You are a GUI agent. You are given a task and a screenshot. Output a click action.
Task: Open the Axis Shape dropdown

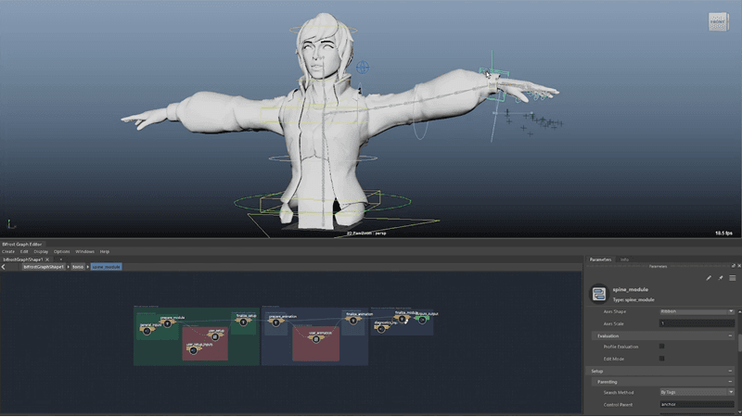[696, 311]
